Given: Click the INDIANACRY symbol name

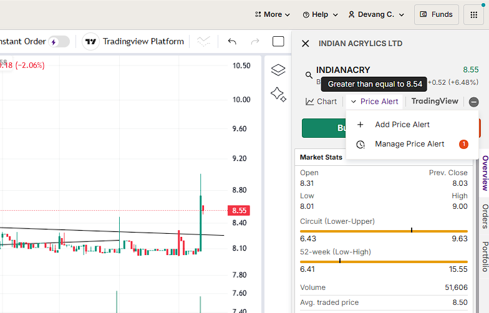Looking at the screenshot, I should [343, 70].
